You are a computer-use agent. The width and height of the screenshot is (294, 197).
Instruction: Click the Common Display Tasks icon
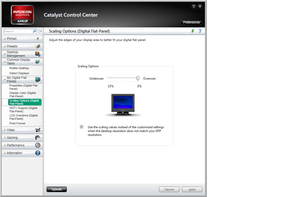click(x=38, y=61)
